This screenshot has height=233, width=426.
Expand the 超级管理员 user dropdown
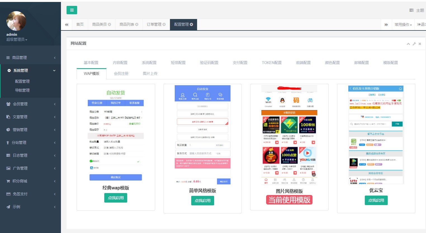[17, 40]
